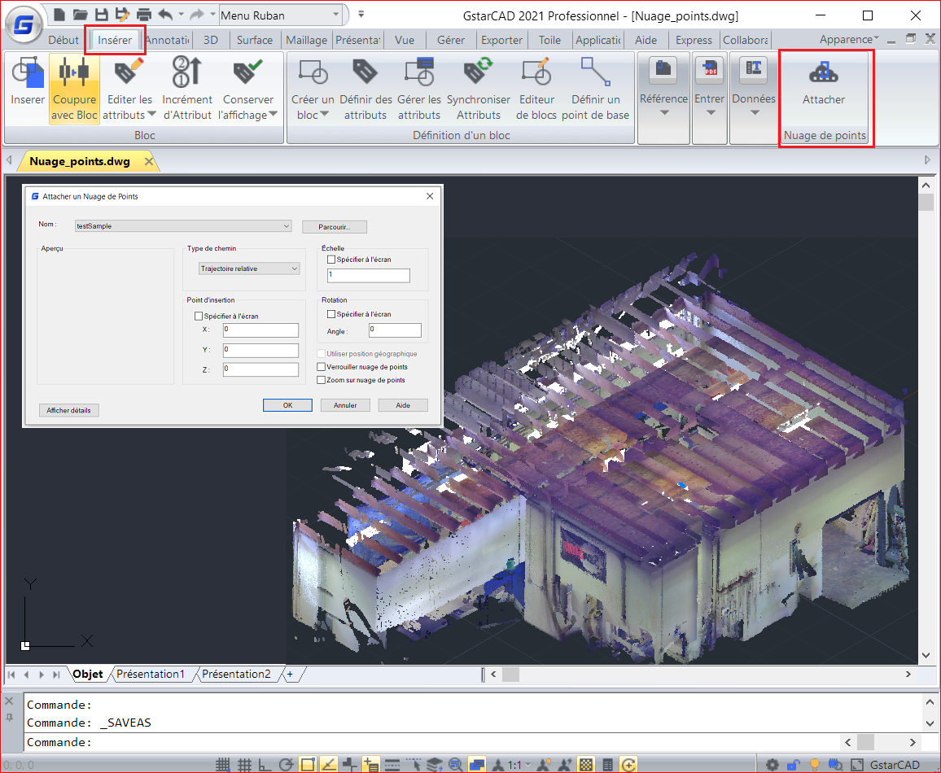
Task: Toggle ortho mode in status bar
Action: tap(265, 765)
